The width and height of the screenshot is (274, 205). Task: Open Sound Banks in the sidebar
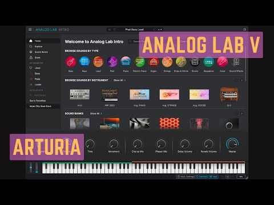click(43, 52)
